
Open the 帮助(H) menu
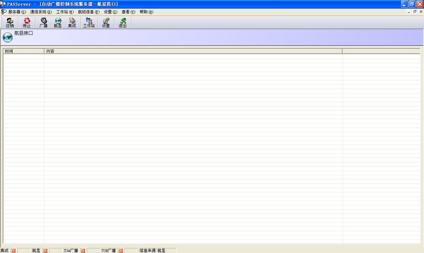pyautogui.click(x=146, y=12)
